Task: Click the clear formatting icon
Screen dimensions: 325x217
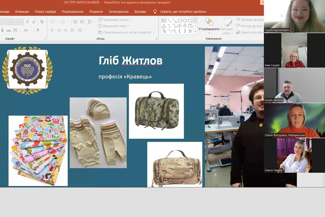Action: pos(42,22)
